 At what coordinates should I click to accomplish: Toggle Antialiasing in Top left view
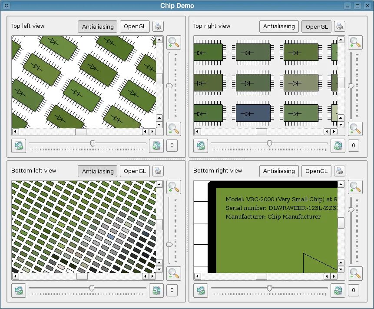pos(98,27)
